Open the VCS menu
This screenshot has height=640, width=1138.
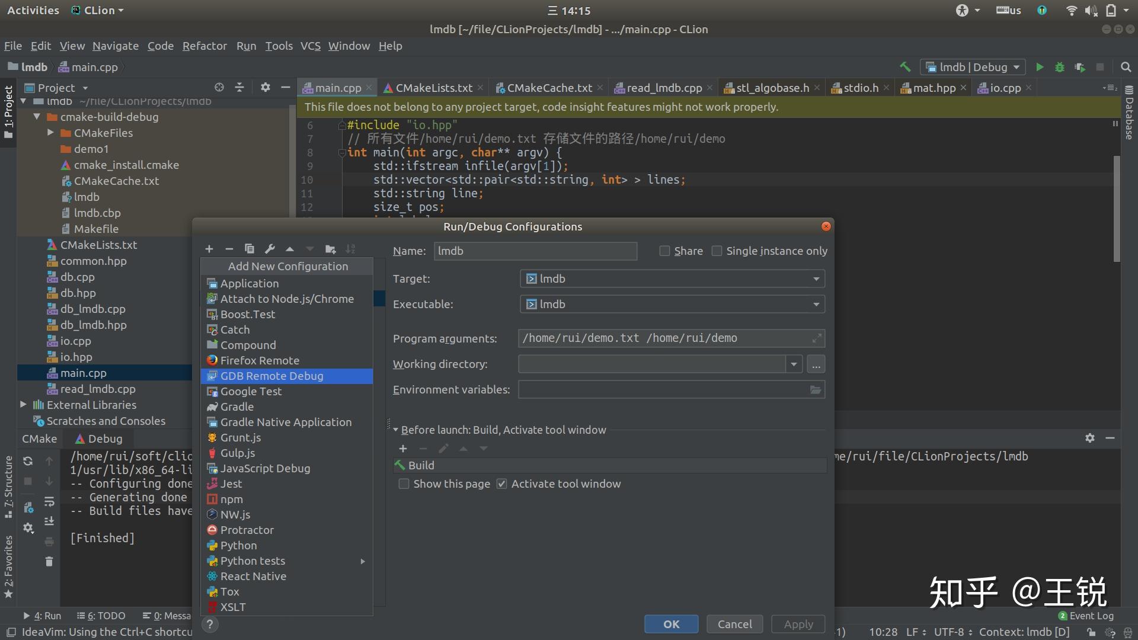pyautogui.click(x=311, y=46)
